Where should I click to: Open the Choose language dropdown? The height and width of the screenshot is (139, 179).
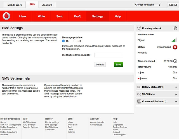[x=148, y=5]
